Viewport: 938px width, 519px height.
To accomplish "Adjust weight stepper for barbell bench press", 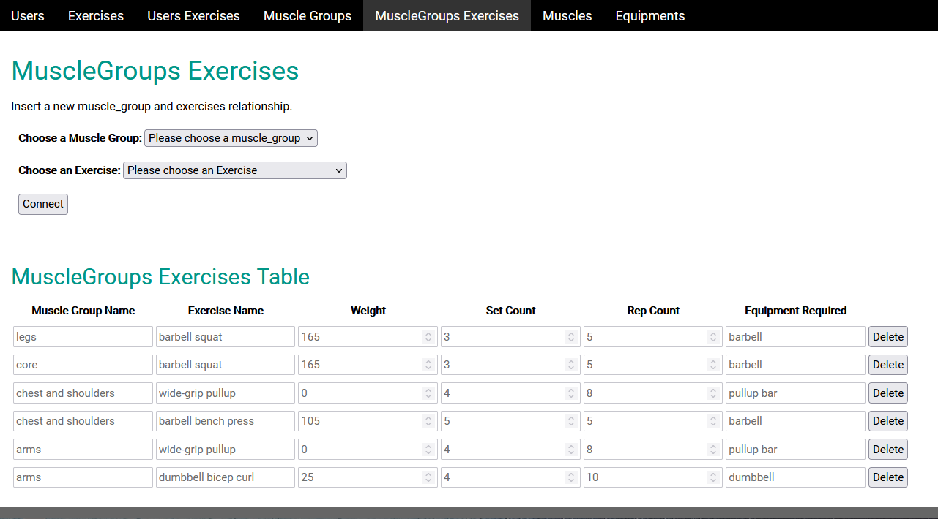I will tap(428, 421).
